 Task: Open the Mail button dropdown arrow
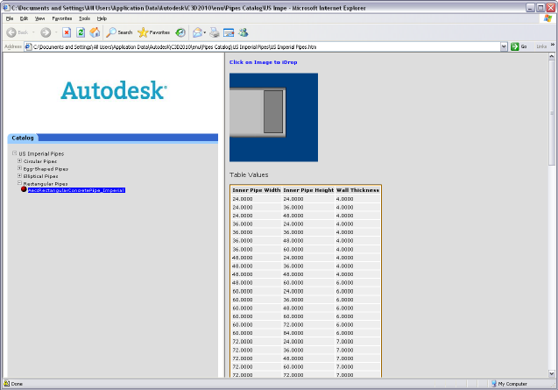tap(205, 32)
